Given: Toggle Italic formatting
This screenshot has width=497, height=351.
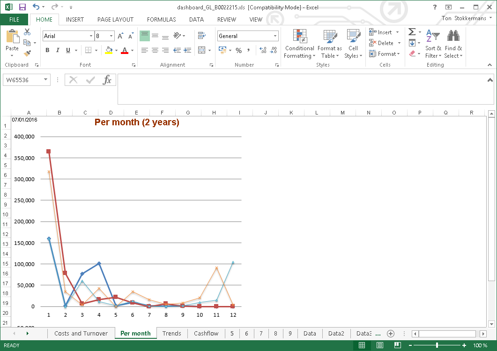Looking at the screenshot, I should [58, 50].
